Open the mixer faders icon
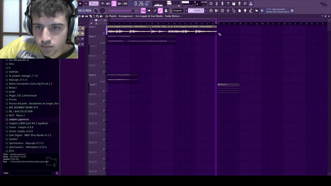This screenshot has width=331, height=186. (228, 11)
